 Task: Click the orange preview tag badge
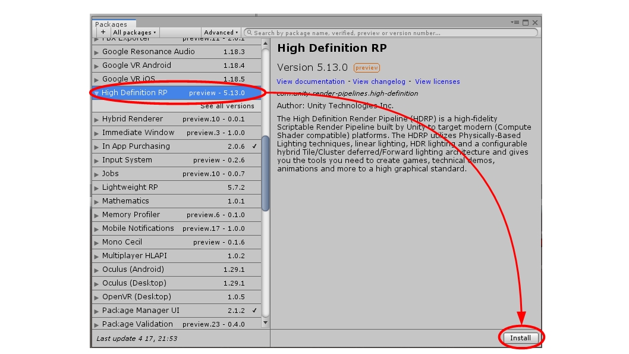pyautogui.click(x=367, y=68)
